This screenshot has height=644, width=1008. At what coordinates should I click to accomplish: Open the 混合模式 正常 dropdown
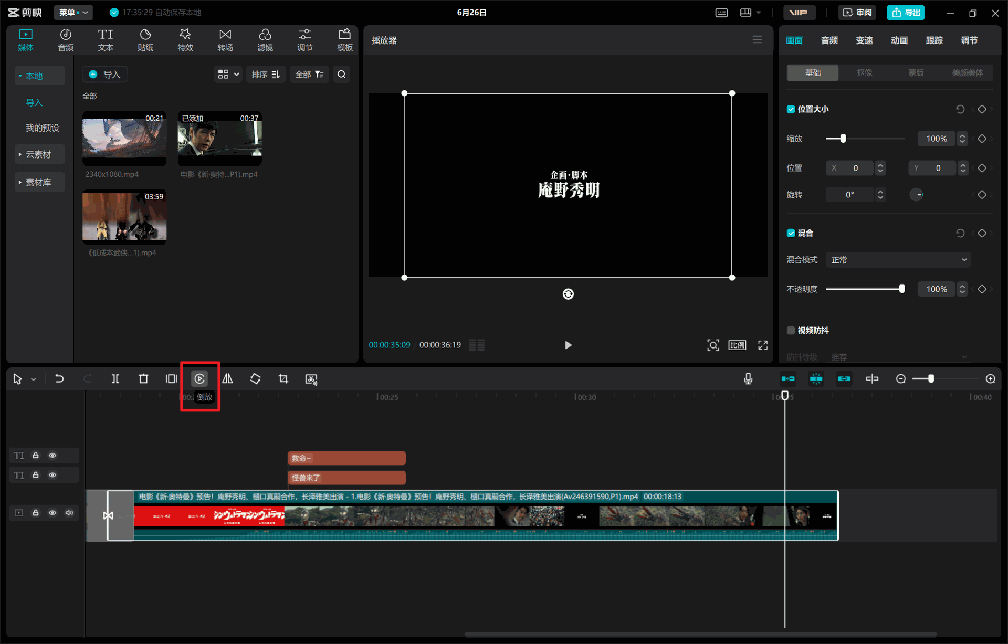coord(898,260)
